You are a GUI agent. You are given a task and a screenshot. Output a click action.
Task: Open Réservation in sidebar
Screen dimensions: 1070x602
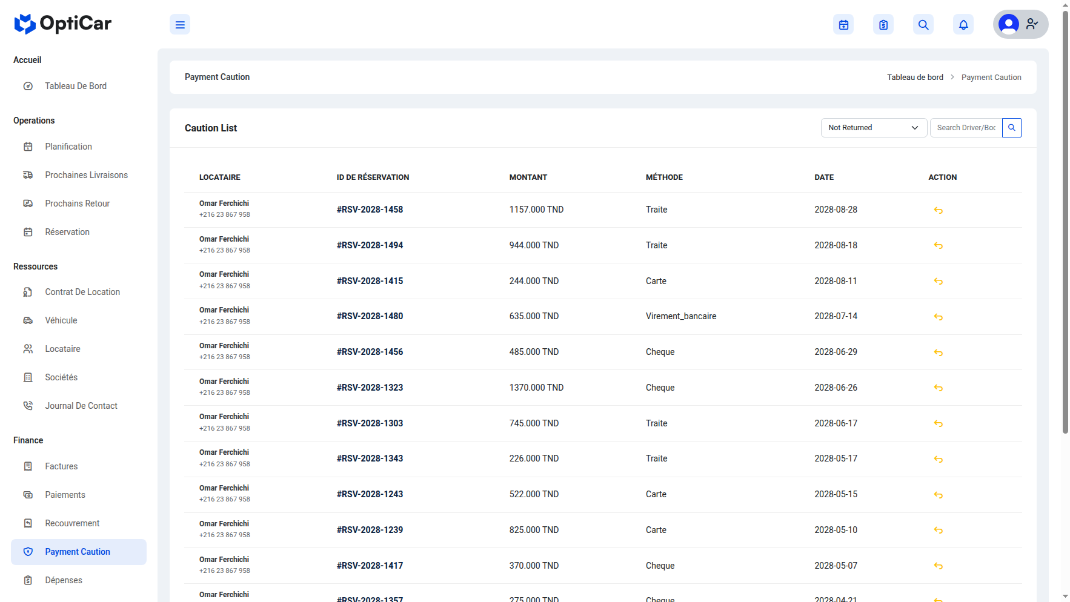tap(79, 232)
